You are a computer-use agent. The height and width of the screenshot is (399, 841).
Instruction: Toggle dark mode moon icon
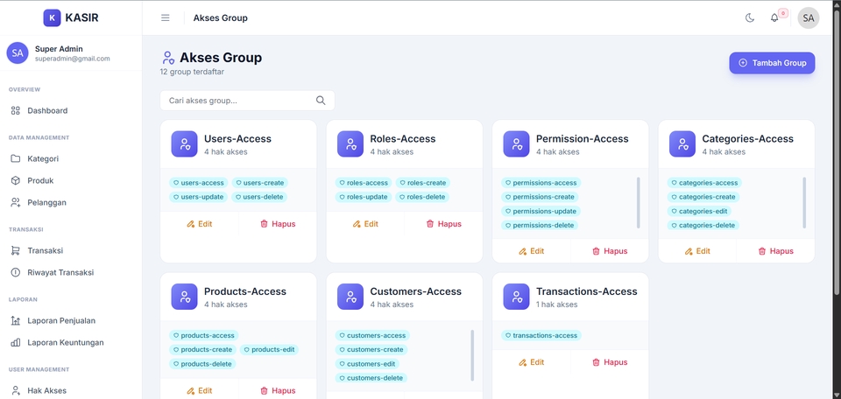click(750, 17)
